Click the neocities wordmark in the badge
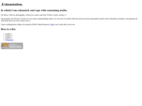The image size is (142, 106). click(15, 47)
